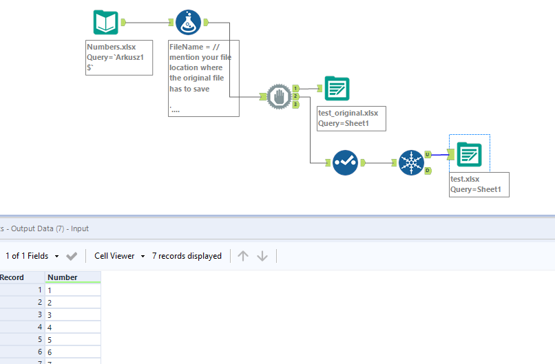Click the Unique tool input anchor
The width and height of the screenshot is (555, 364).
[x=394, y=162]
